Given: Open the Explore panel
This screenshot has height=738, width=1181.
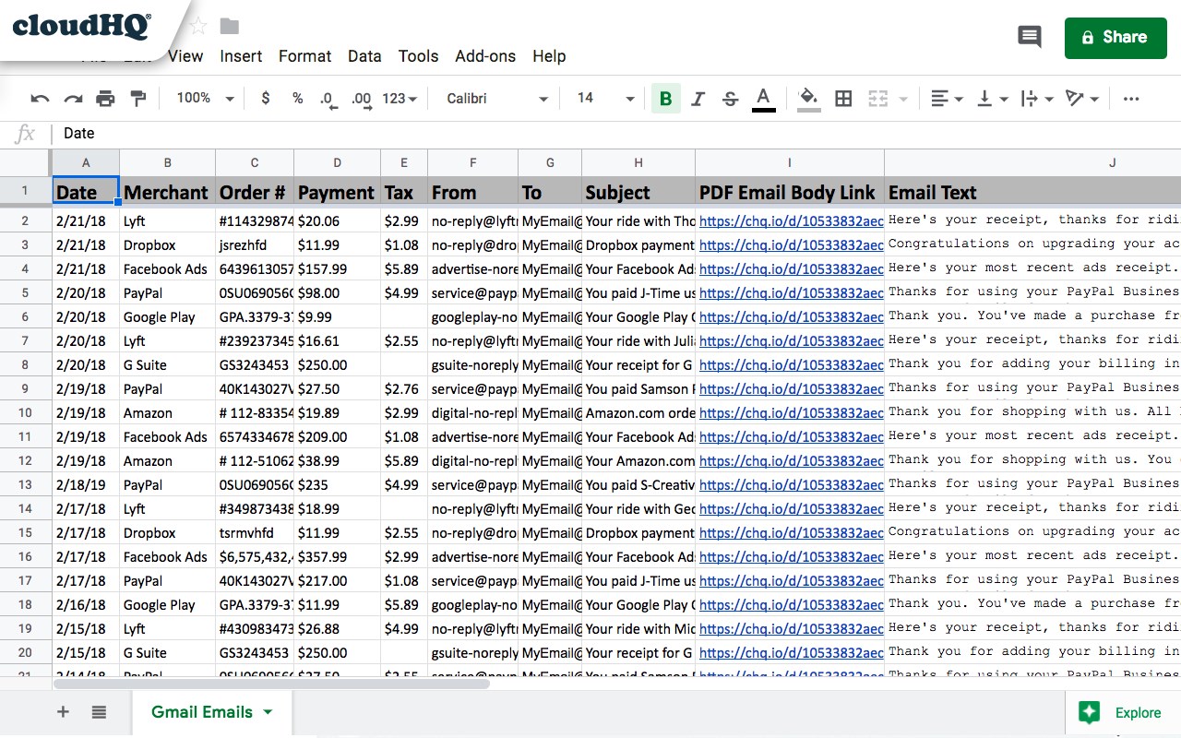Looking at the screenshot, I should click(x=1123, y=712).
